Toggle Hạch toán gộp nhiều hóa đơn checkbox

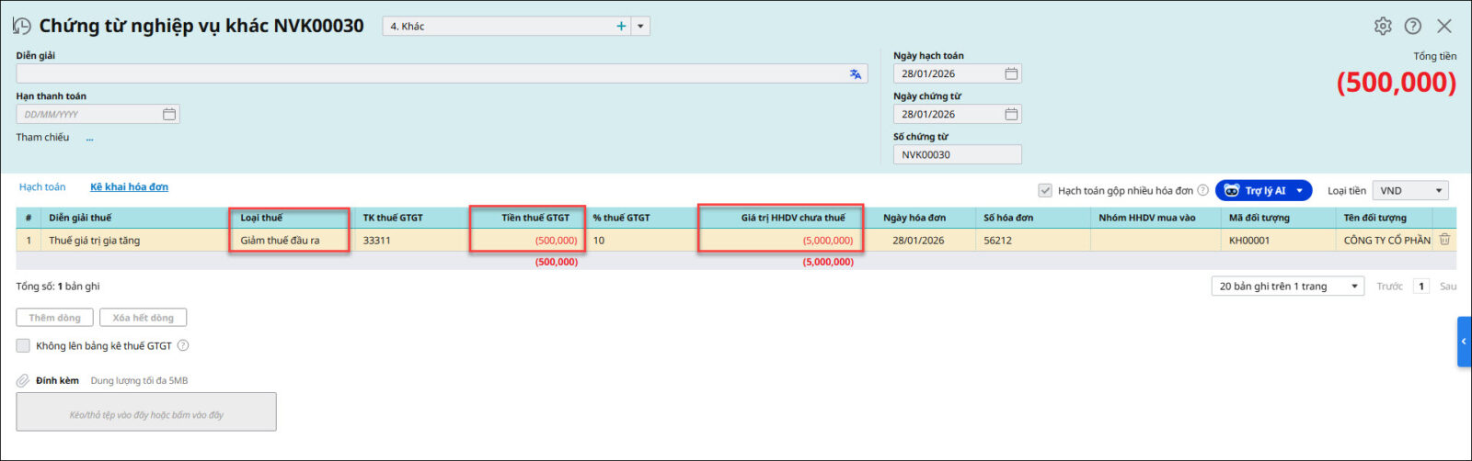point(1045,191)
